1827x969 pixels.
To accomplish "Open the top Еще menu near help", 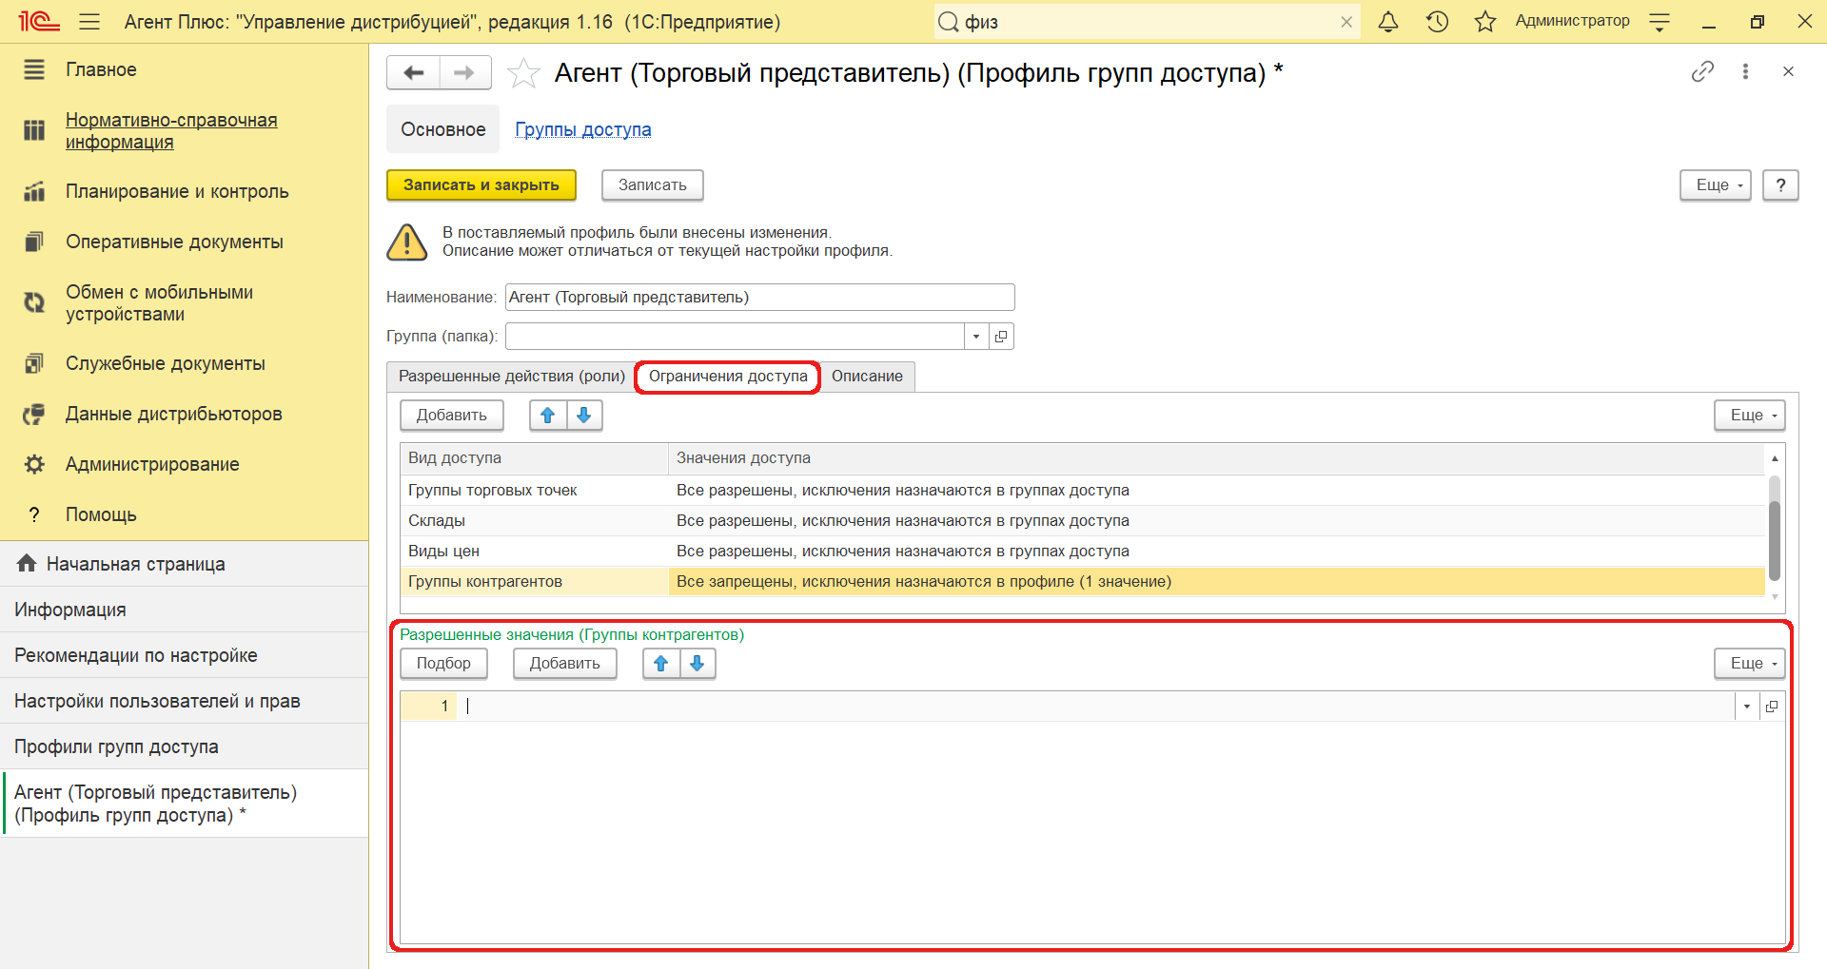I will pyautogui.click(x=1716, y=184).
